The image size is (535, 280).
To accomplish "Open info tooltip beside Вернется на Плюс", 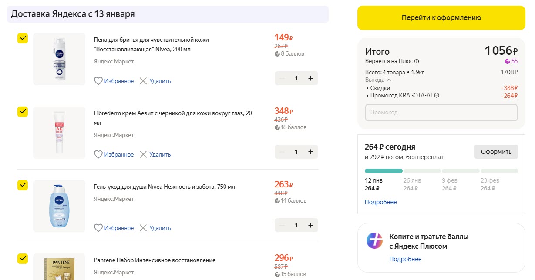I will 417,61.
